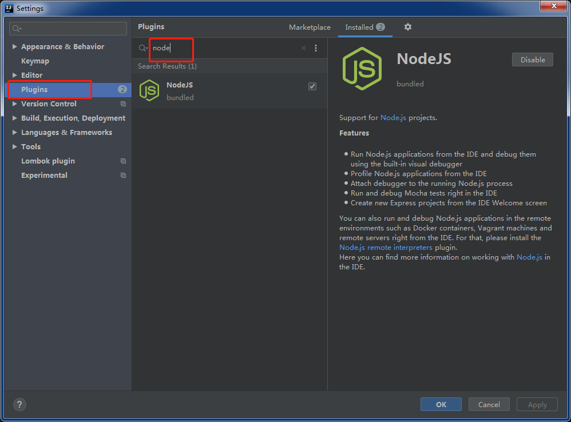Click the project-level icon next to Lombok plugin
Viewport: 571px width, 422px height.
[x=123, y=161]
